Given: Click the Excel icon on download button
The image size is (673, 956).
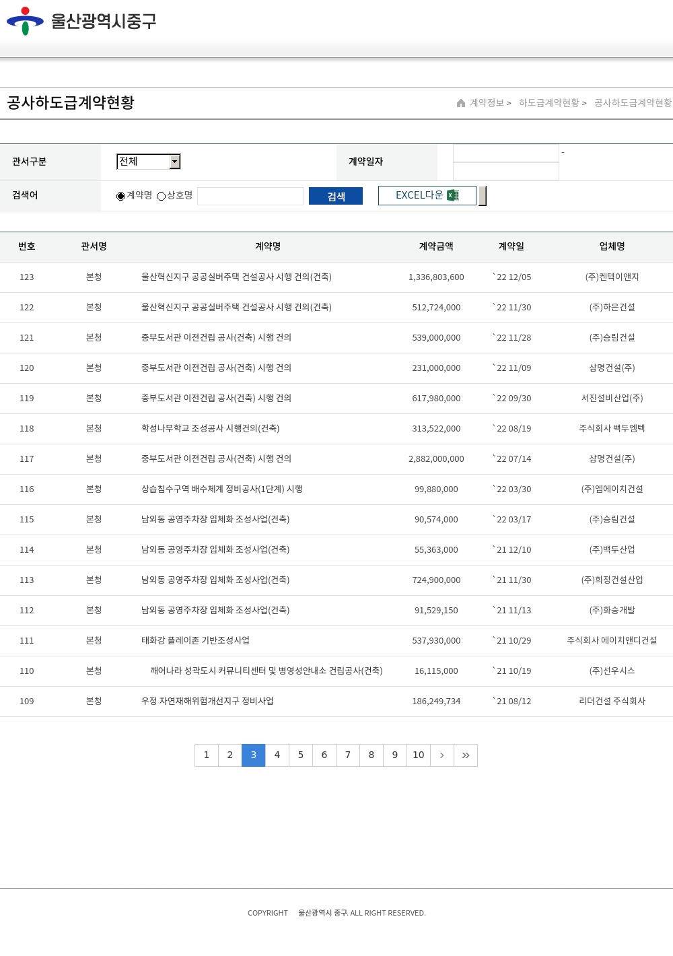Looking at the screenshot, I should (453, 195).
